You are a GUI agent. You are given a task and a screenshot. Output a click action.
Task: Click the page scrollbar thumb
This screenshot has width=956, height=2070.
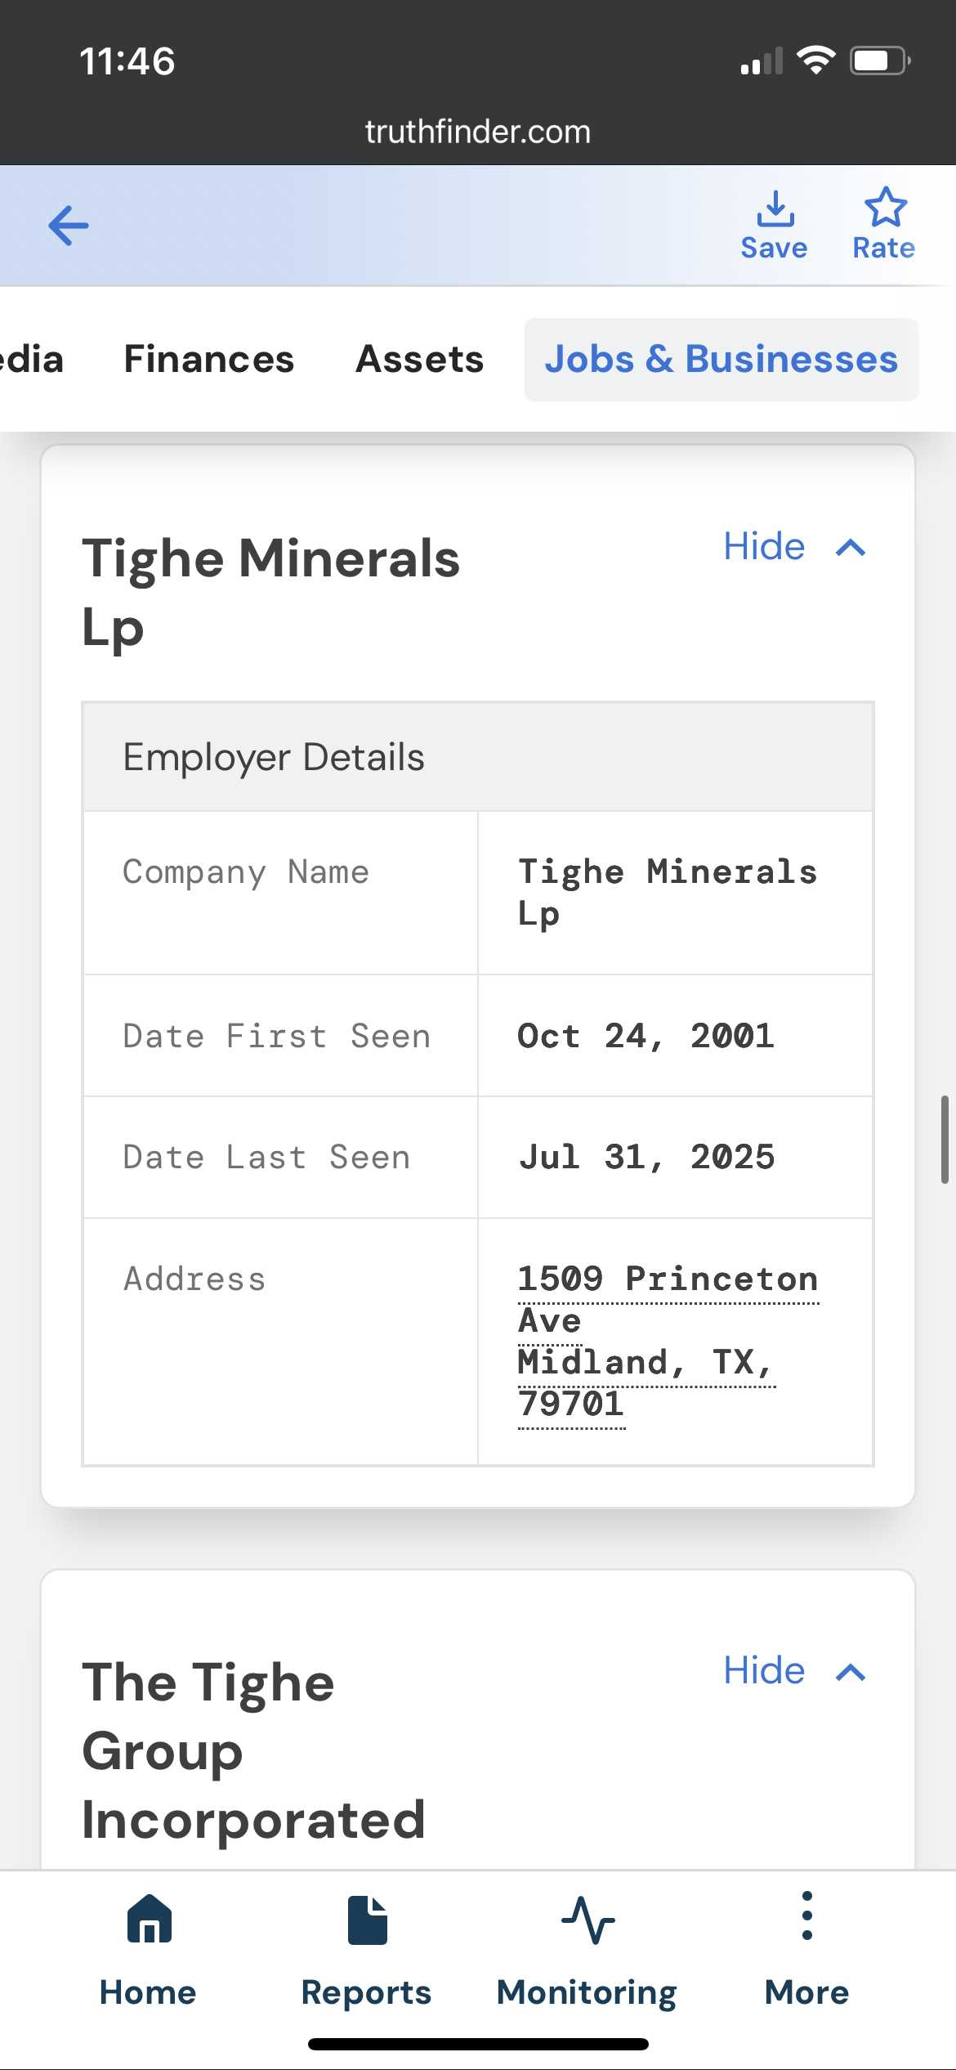click(945, 1139)
